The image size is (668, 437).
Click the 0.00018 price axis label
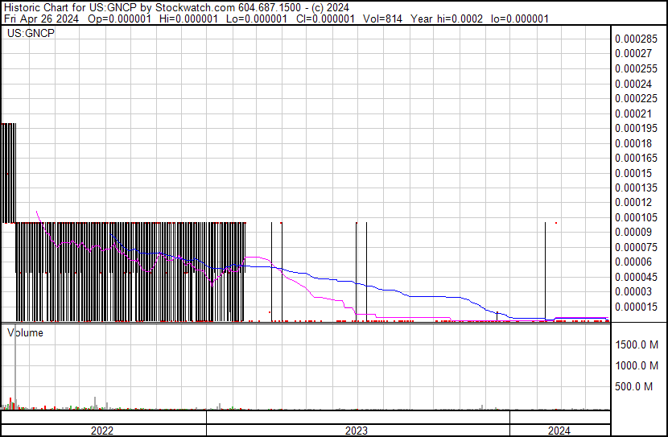(633, 143)
